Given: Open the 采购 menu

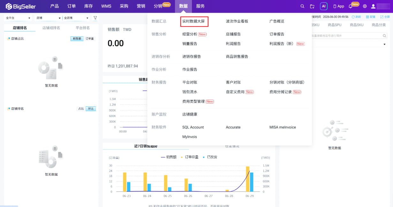Looking at the screenshot, I should (124, 6).
